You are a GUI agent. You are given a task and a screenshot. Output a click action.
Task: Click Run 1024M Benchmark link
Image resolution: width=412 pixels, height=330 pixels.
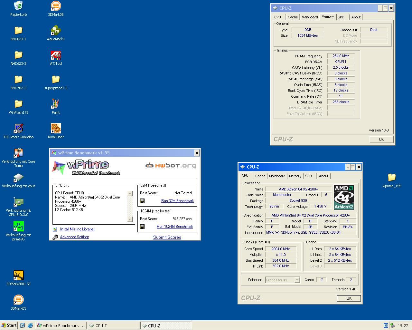pyautogui.click(x=175, y=227)
